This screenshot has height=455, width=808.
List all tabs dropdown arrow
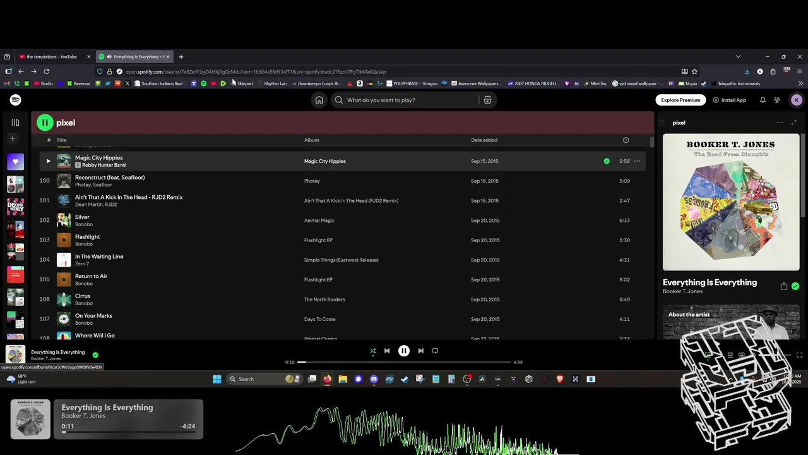pos(738,57)
